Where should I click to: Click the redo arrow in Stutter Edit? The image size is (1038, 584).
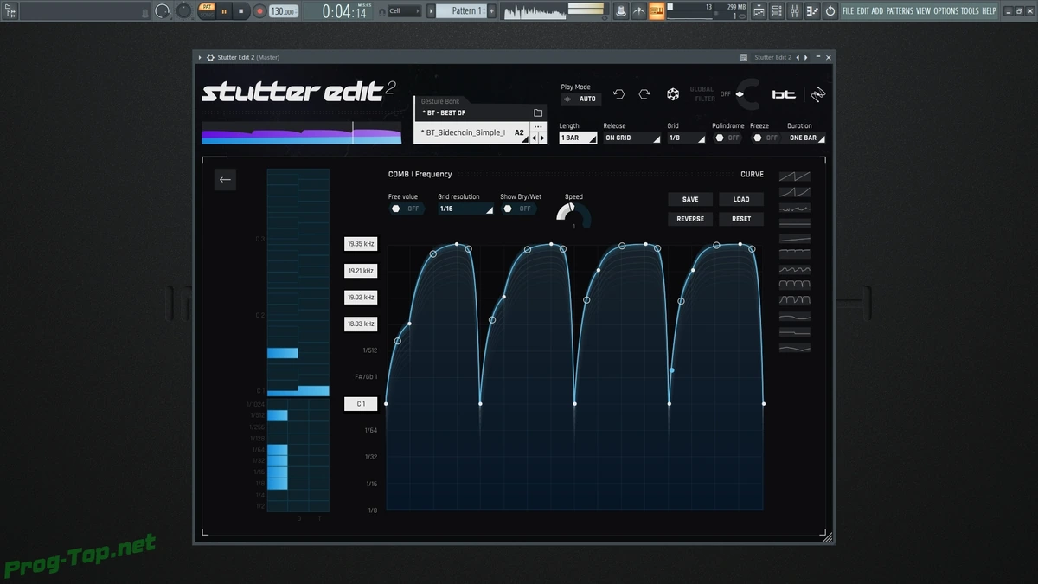644,93
